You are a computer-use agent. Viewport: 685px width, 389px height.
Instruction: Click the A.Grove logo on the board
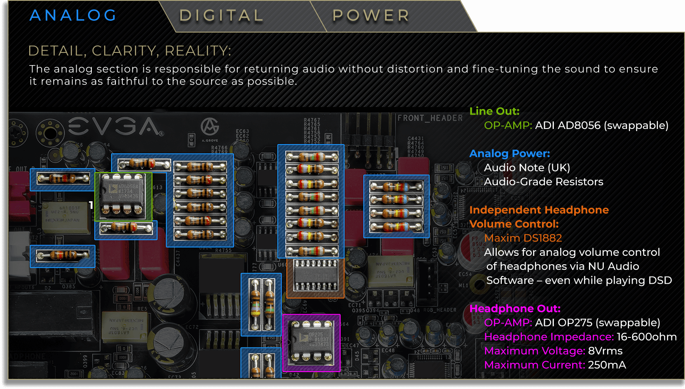coord(210,129)
